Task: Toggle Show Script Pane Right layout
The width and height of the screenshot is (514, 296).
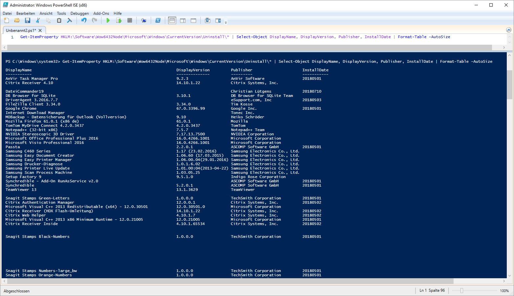Action: [183, 20]
